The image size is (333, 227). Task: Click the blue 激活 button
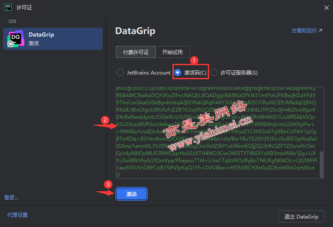point(132,194)
